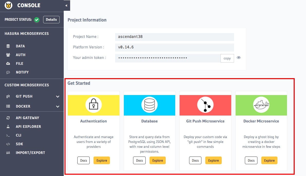Open File microservice via cloud upload icon
The width and height of the screenshot is (306, 176).
pos(8,64)
